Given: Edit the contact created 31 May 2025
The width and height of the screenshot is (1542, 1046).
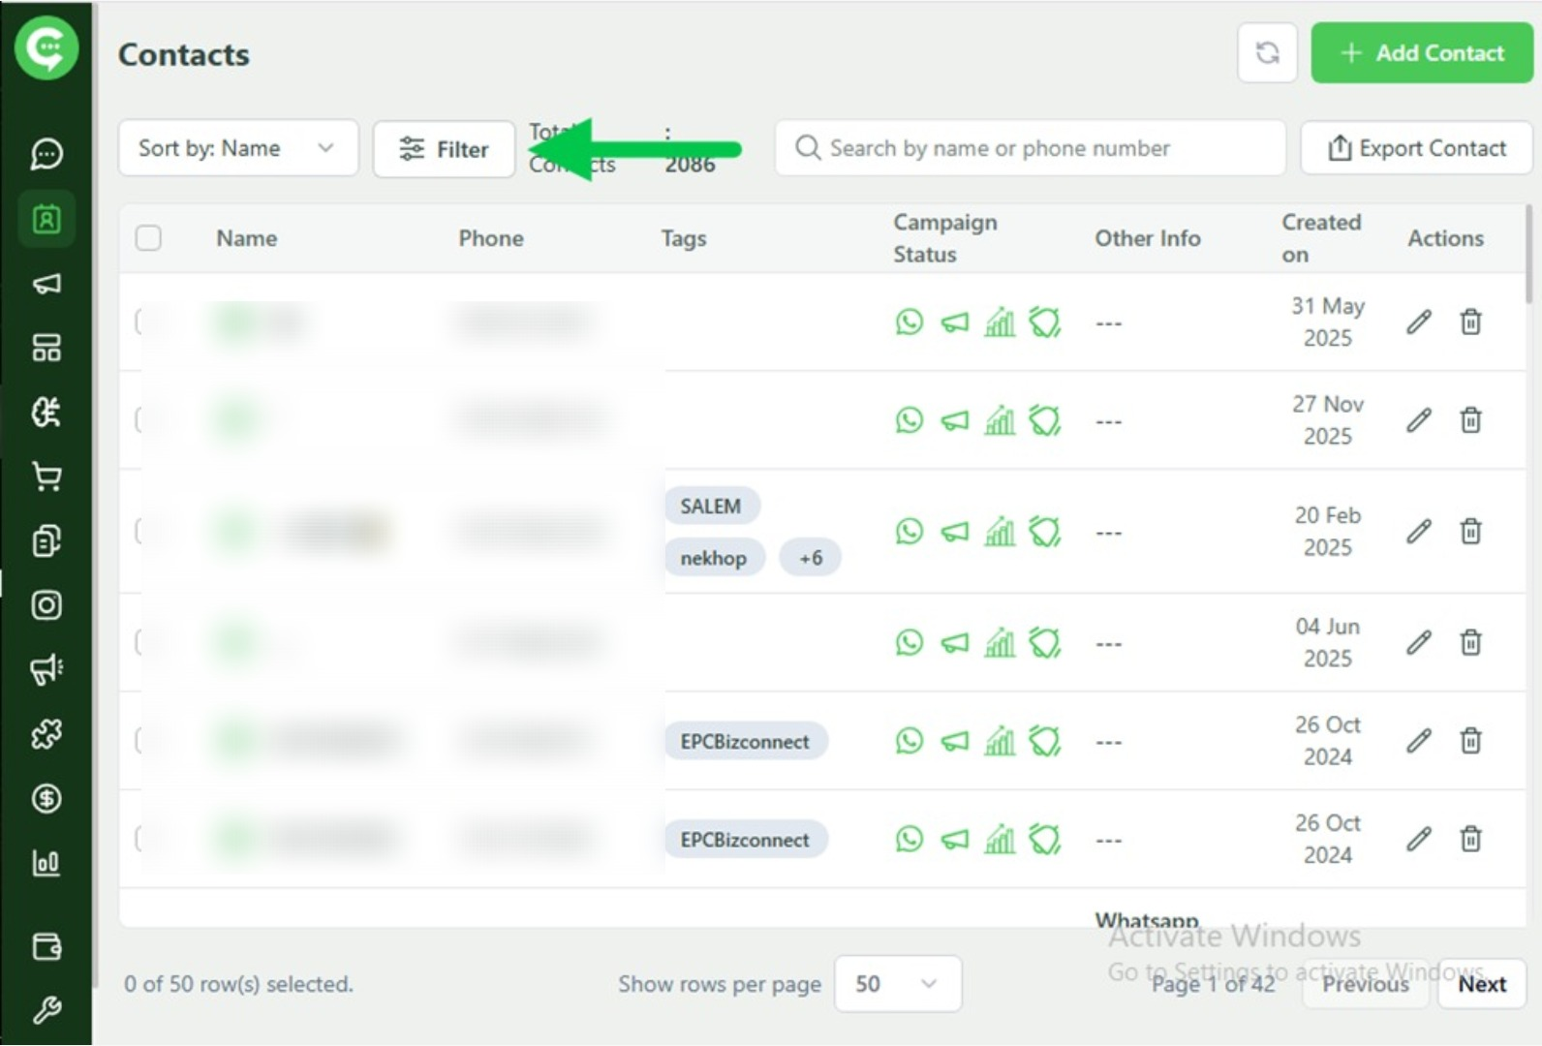Looking at the screenshot, I should [x=1419, y=322].
